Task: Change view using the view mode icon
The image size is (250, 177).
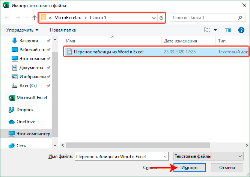Action: [207, 30]
